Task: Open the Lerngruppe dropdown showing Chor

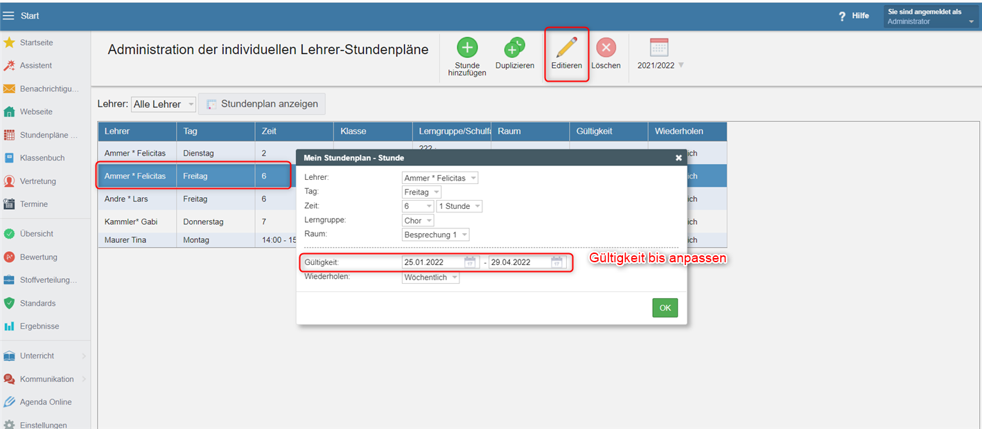Action: (418, 221)
